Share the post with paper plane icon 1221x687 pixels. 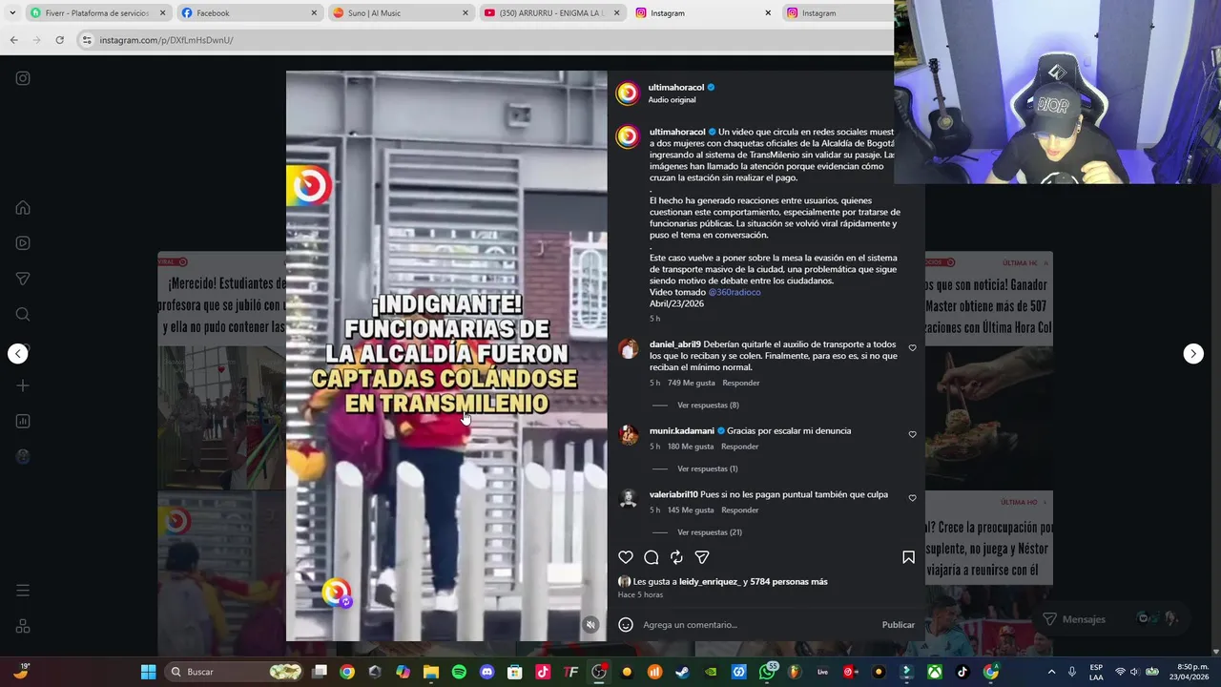702,557
